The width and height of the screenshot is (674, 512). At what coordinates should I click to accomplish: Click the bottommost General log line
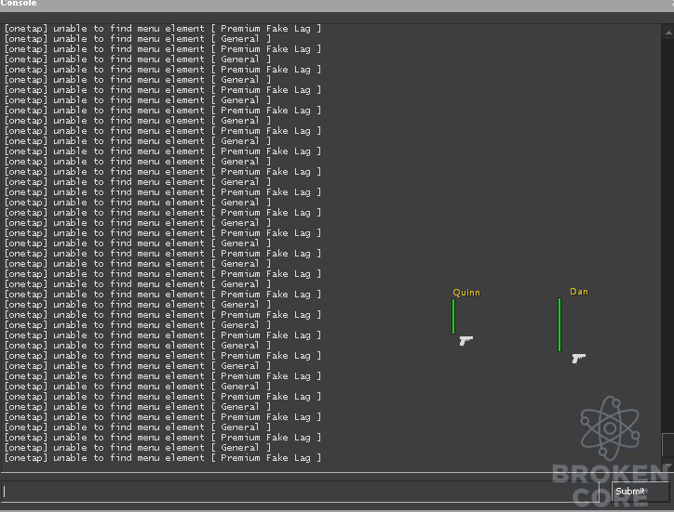138,448
